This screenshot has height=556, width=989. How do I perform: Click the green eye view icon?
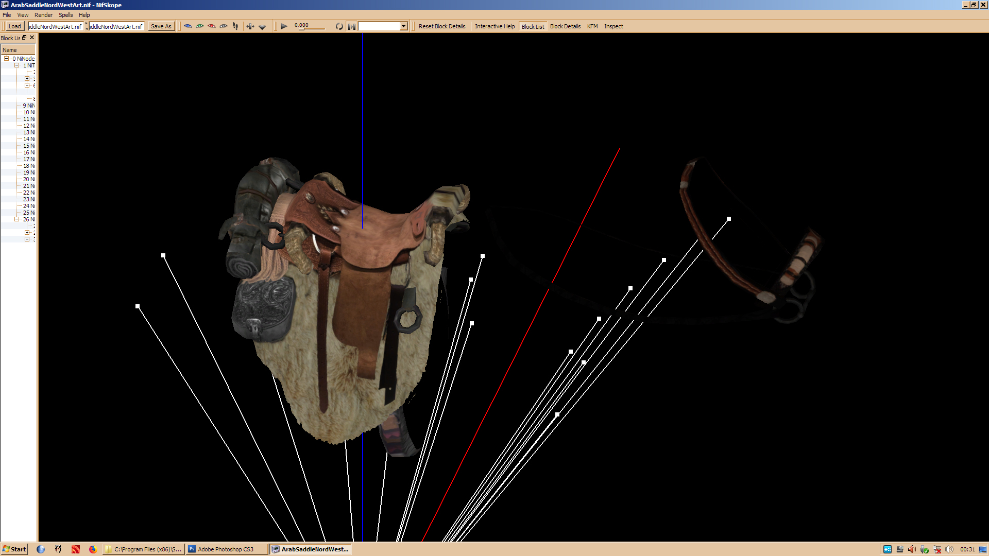(200, 26)
